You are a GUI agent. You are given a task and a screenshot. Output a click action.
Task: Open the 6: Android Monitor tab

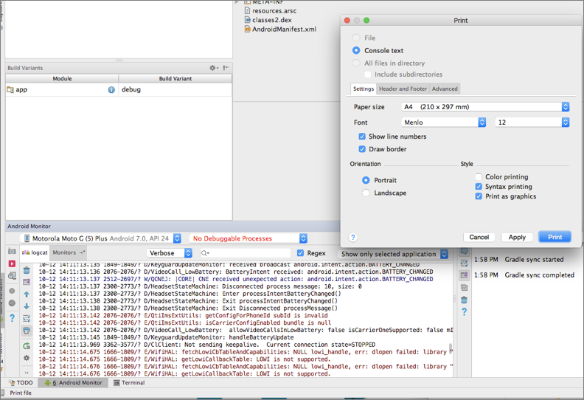tap(74, 382)
